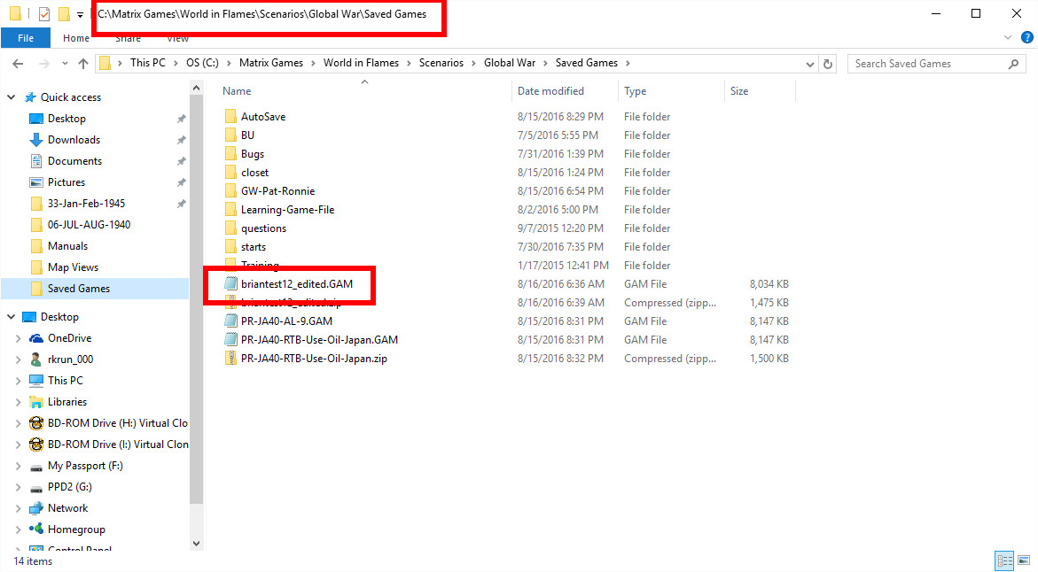This screenshot has width=1038, height=572.
Task: Open 06-JUL-AUG-1940 folder in sidebar
Action: [89, 224]
